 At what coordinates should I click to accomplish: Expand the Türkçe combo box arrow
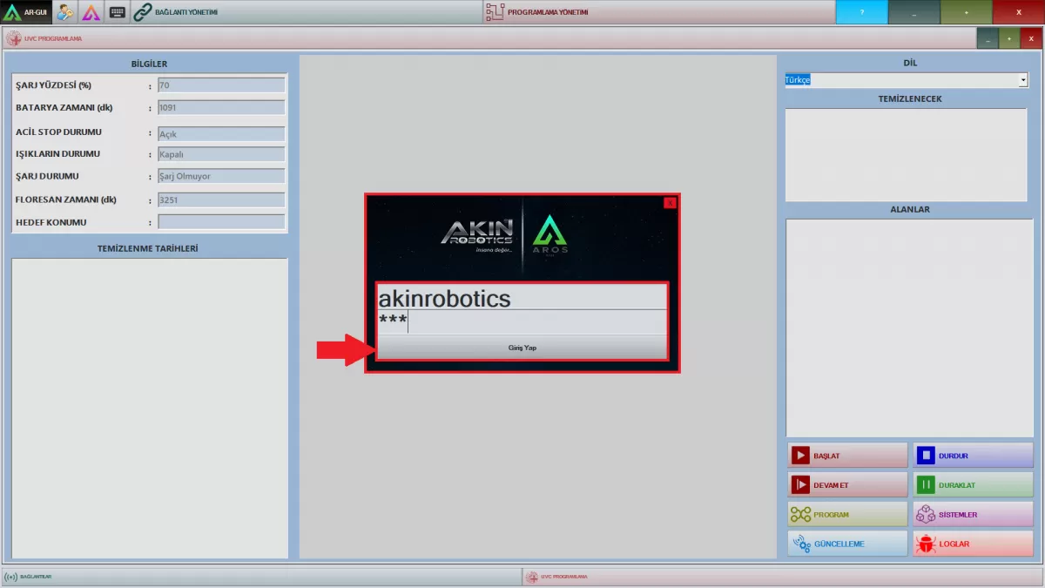click(1022, 79)
